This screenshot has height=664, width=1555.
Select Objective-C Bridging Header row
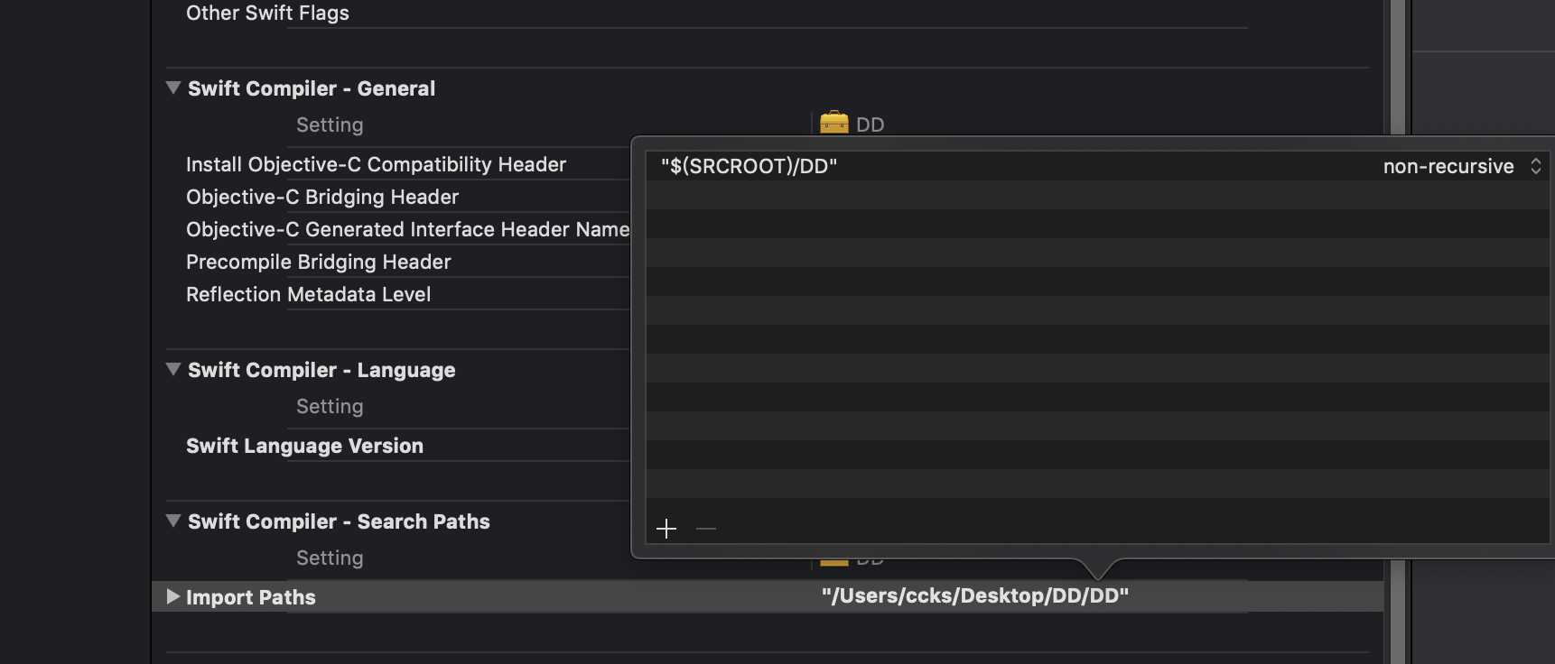(322, 197)
